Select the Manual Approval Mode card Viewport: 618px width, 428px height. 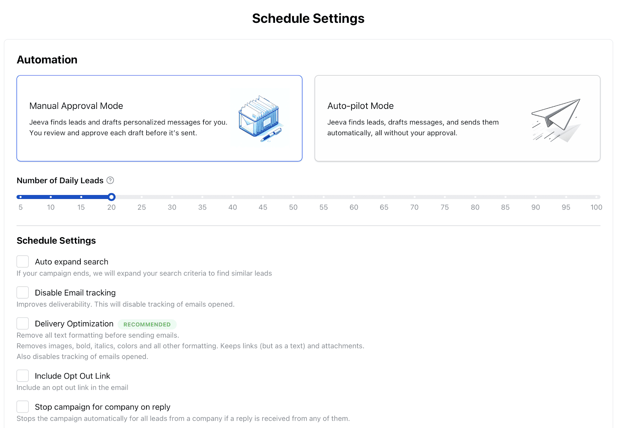pos(160,118)
